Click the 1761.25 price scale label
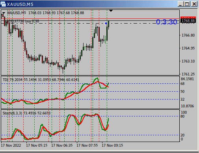Screen dimensions: 199x153 188,74
